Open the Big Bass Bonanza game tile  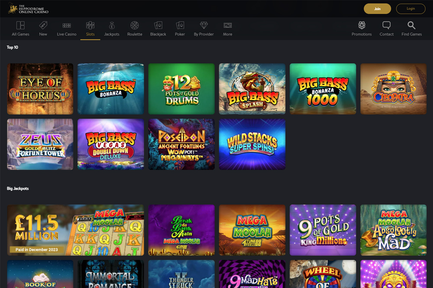tap(111, 89)
